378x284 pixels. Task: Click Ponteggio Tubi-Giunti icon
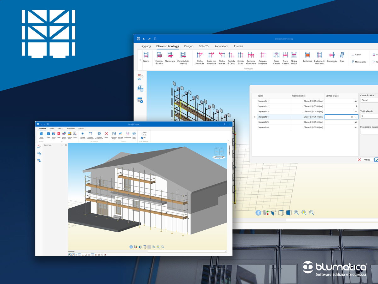pyautogui.click(x=83, y=135)
